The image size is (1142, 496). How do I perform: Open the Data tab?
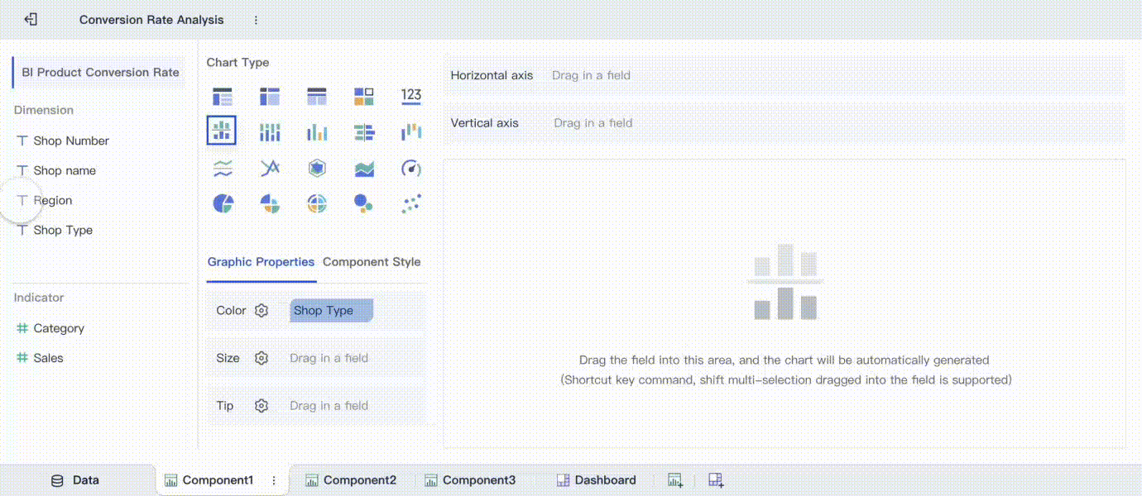coord(75,480)
